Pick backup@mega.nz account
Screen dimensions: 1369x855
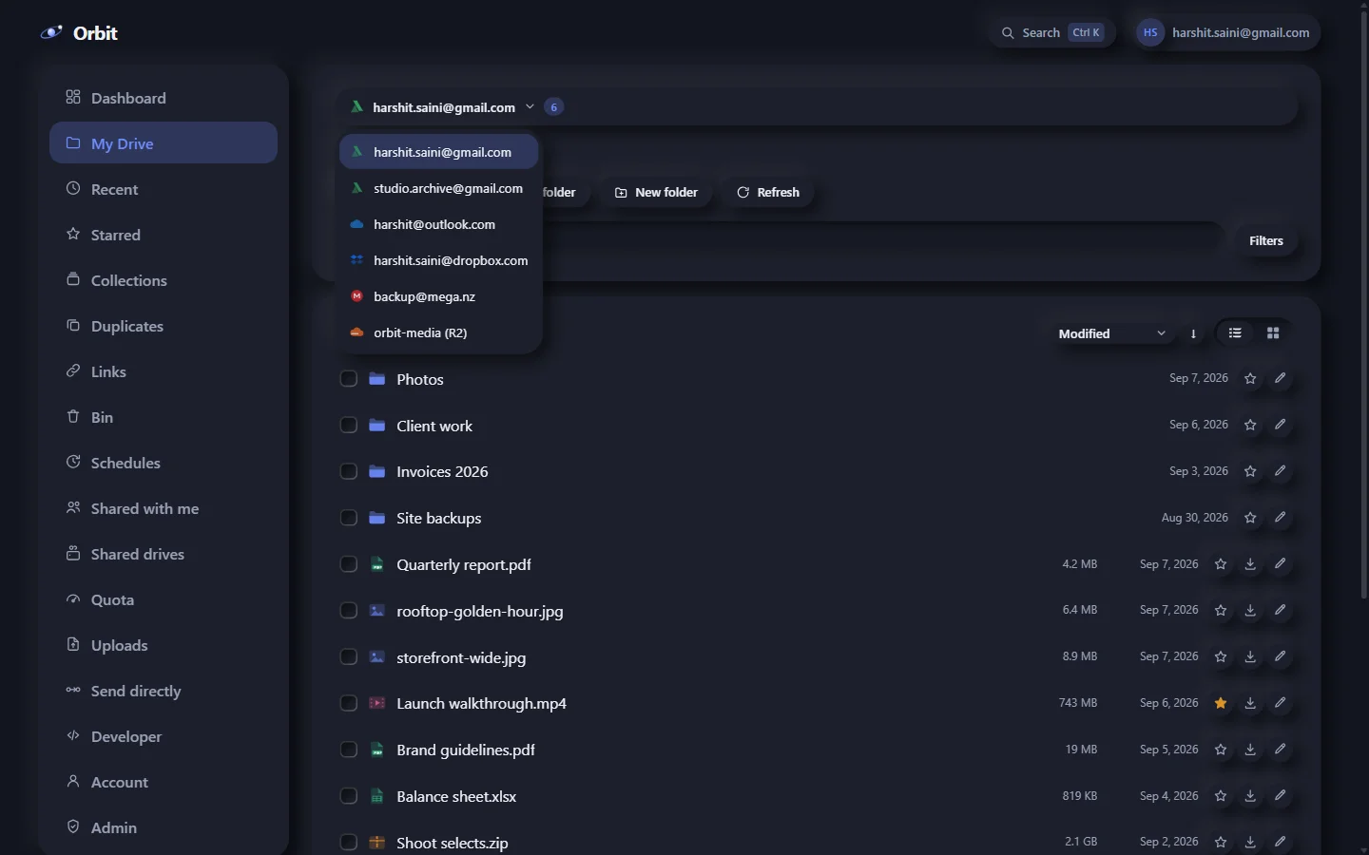[439, 296]
